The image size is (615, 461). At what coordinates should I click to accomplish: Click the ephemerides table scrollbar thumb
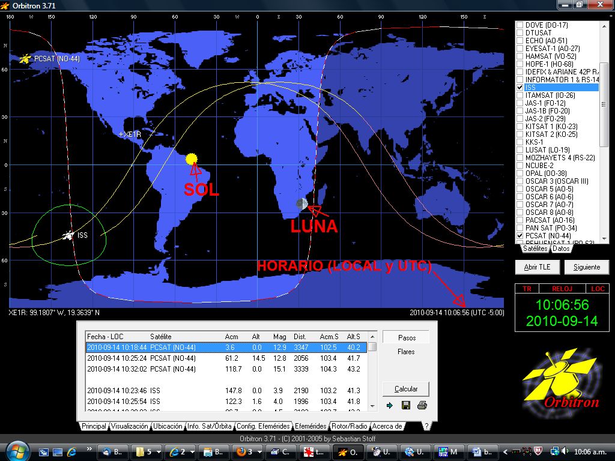pyautogui.click(x=372, y=346)
